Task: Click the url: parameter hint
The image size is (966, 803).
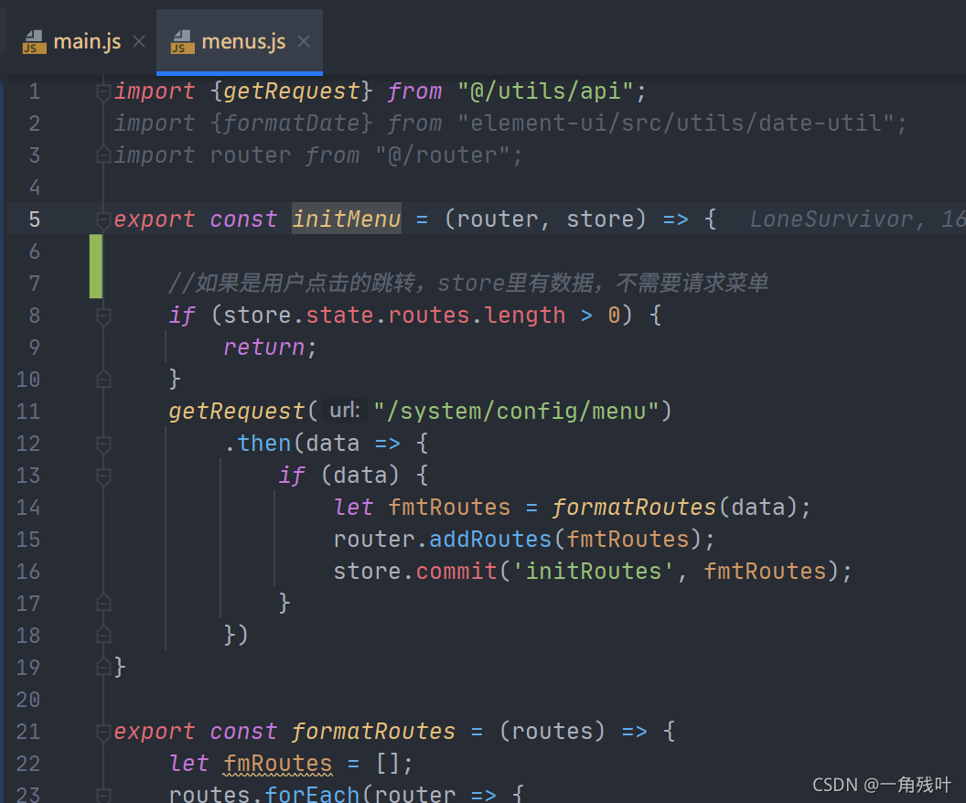Action: [344, 410]
